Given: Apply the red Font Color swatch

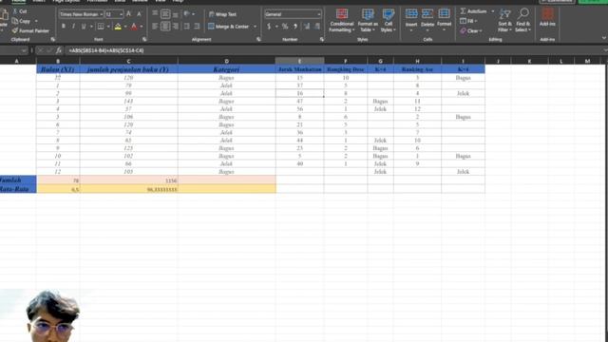Looking at the screenshot, I should [134, 27].
